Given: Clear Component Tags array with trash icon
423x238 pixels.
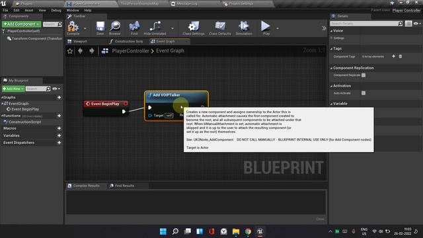Looking at the screenshot, I should [x=401, y=56].
